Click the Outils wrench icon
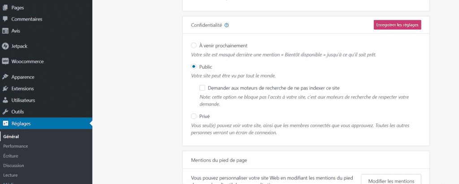This screenshot has width=459, height=184. pyautogui.click(x=5, y=112)
